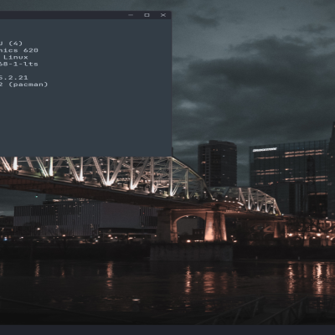335x335 pixels.
Task: Maximize the terminal window
Action: click(x=147, y=15)
